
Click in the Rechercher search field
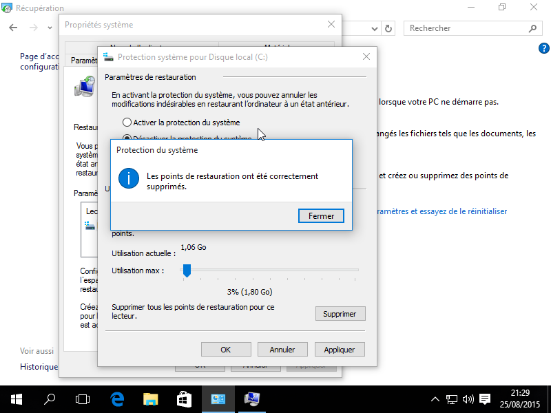click(465, 28)
